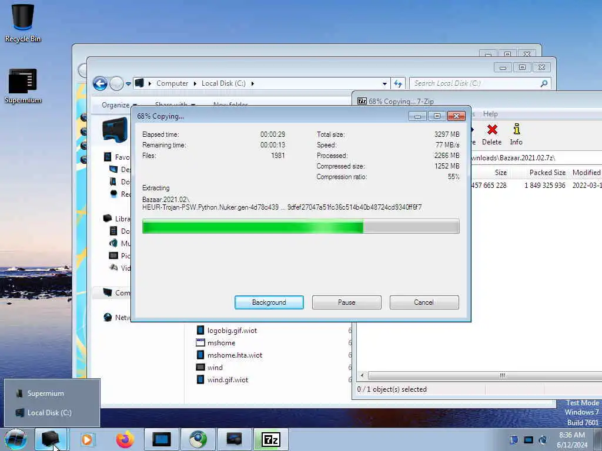Open the Organize dropdown menu
The image size is (602, 451).
[119, 105]
